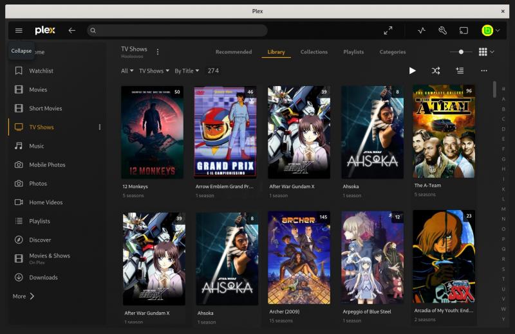Open the grid view mode dropdown
This screenshot has width=515, height=334.
[487, 52]
